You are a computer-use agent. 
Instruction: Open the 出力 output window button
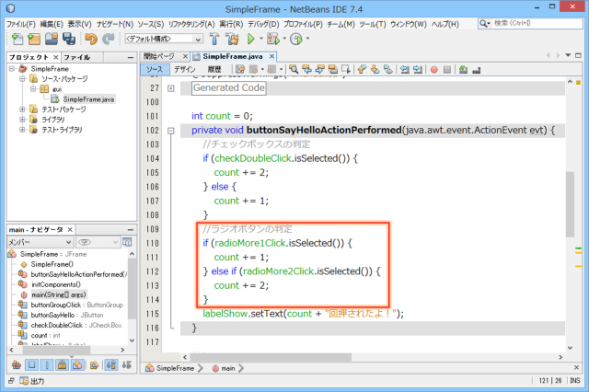click(x=32, y=381)
